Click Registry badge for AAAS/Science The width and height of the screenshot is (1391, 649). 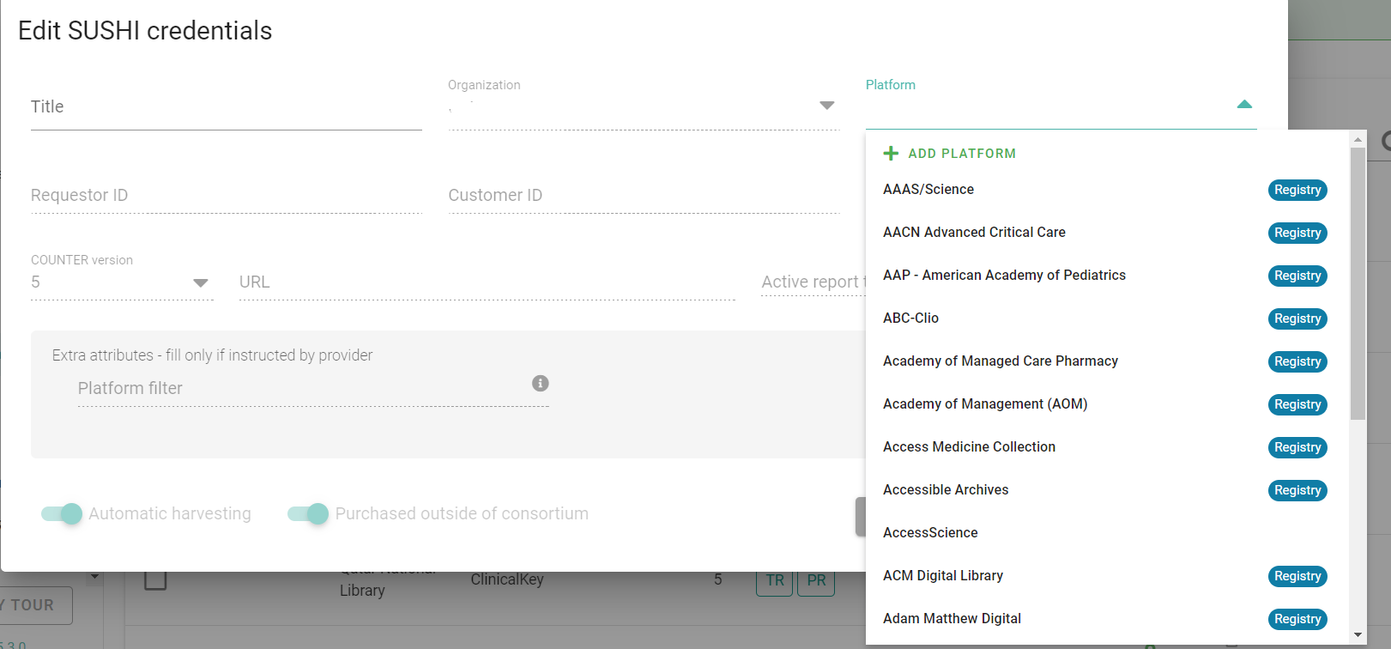pos(1297,190)
